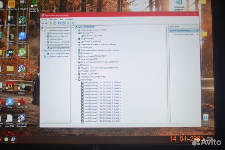Image resolution: width=225 pixels, height=150 pixels.
Task: Click the monitor icon at toolbar's right end
Action: click(x=73, y=23)
